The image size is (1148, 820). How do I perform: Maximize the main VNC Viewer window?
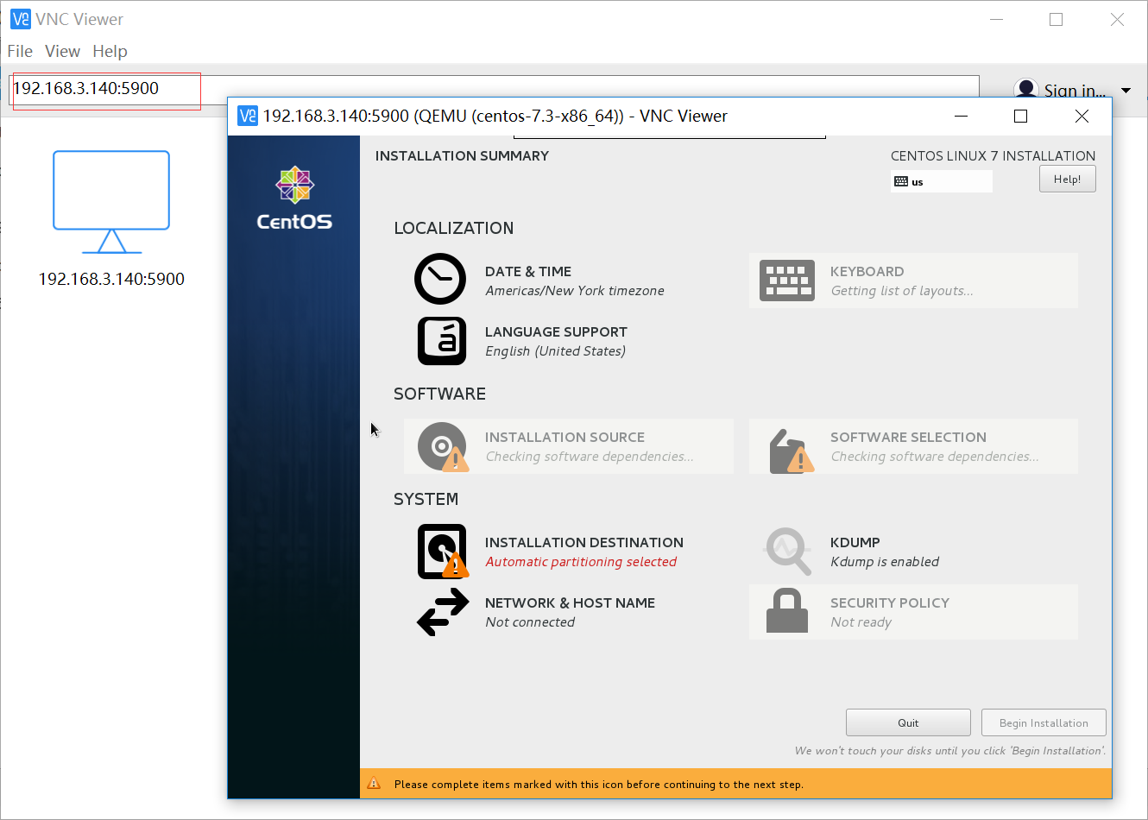[1056, 19]
